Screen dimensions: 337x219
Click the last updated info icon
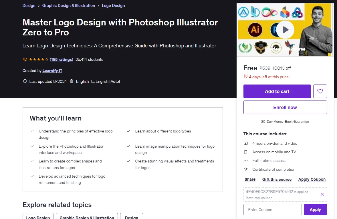(x=25, y=81)
